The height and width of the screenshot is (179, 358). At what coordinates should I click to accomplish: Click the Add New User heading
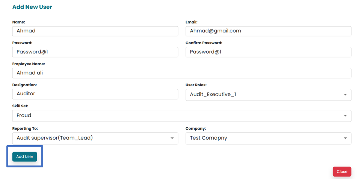tap(32, 7)
